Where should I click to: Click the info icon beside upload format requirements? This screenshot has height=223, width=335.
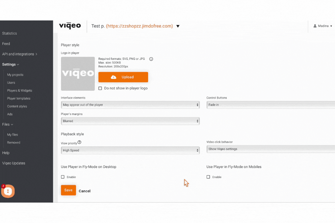[x=151, y=59]
